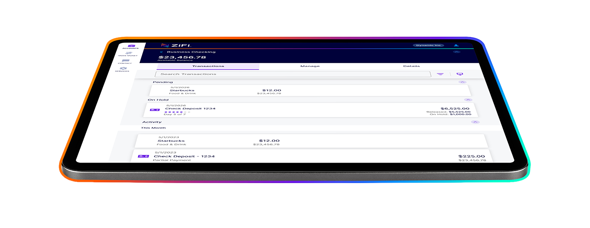Click the Business Checking account title

(x=191, y=52)
